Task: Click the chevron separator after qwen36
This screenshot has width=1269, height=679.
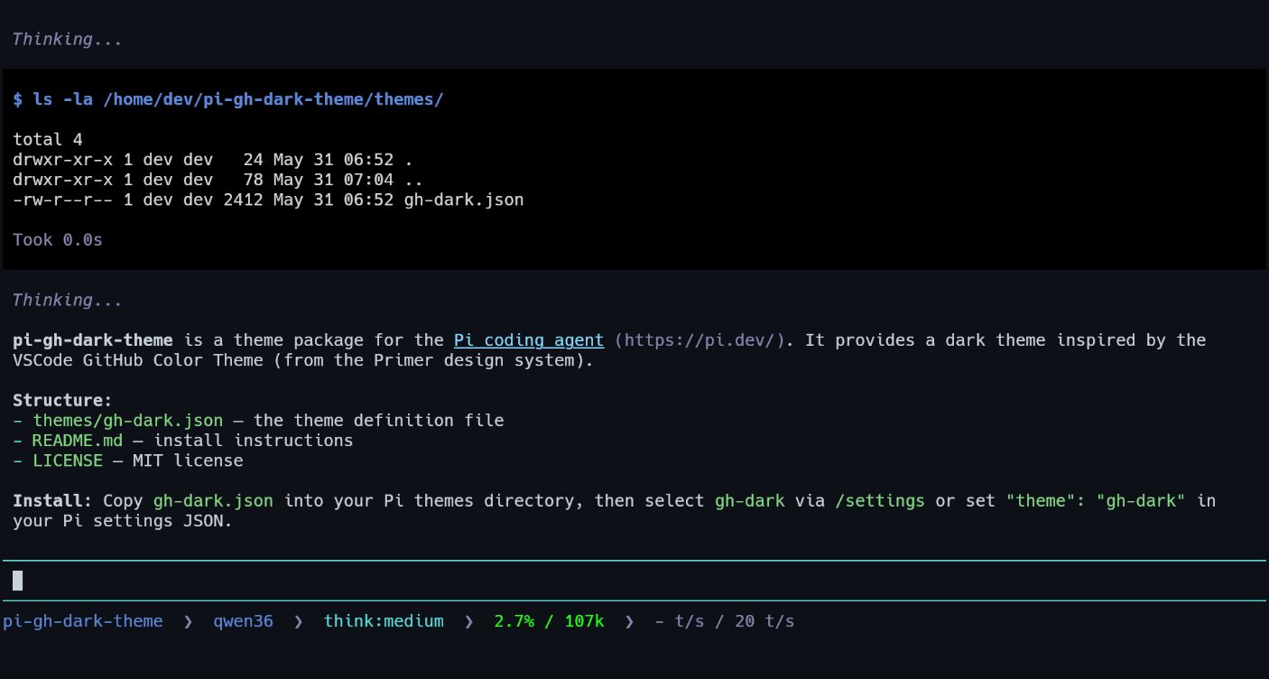Action: (x=299, y=621)
